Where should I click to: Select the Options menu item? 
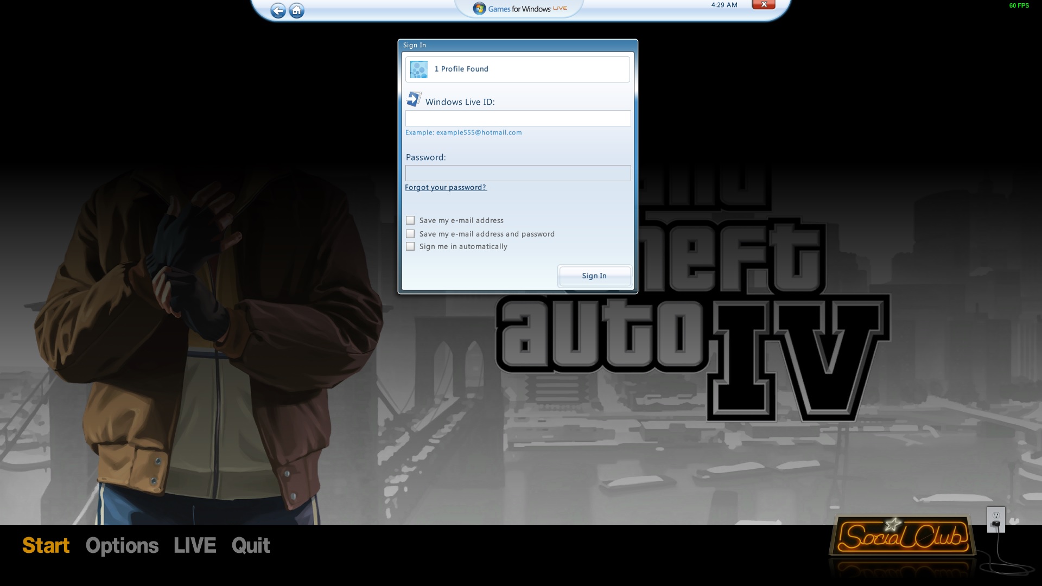pos(122,545)
